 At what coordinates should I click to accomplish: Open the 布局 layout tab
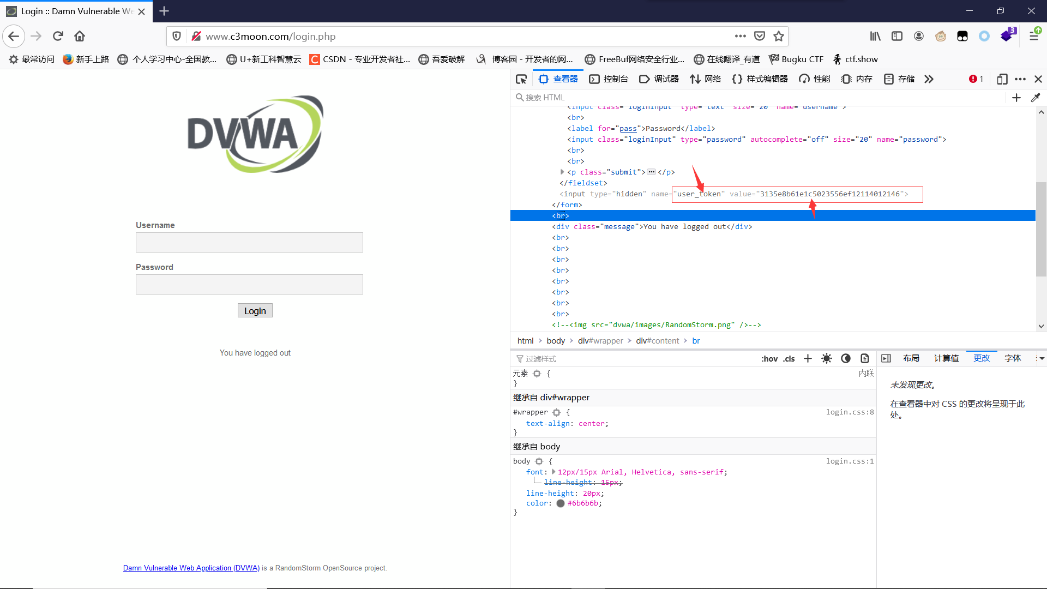coord(911,358)
